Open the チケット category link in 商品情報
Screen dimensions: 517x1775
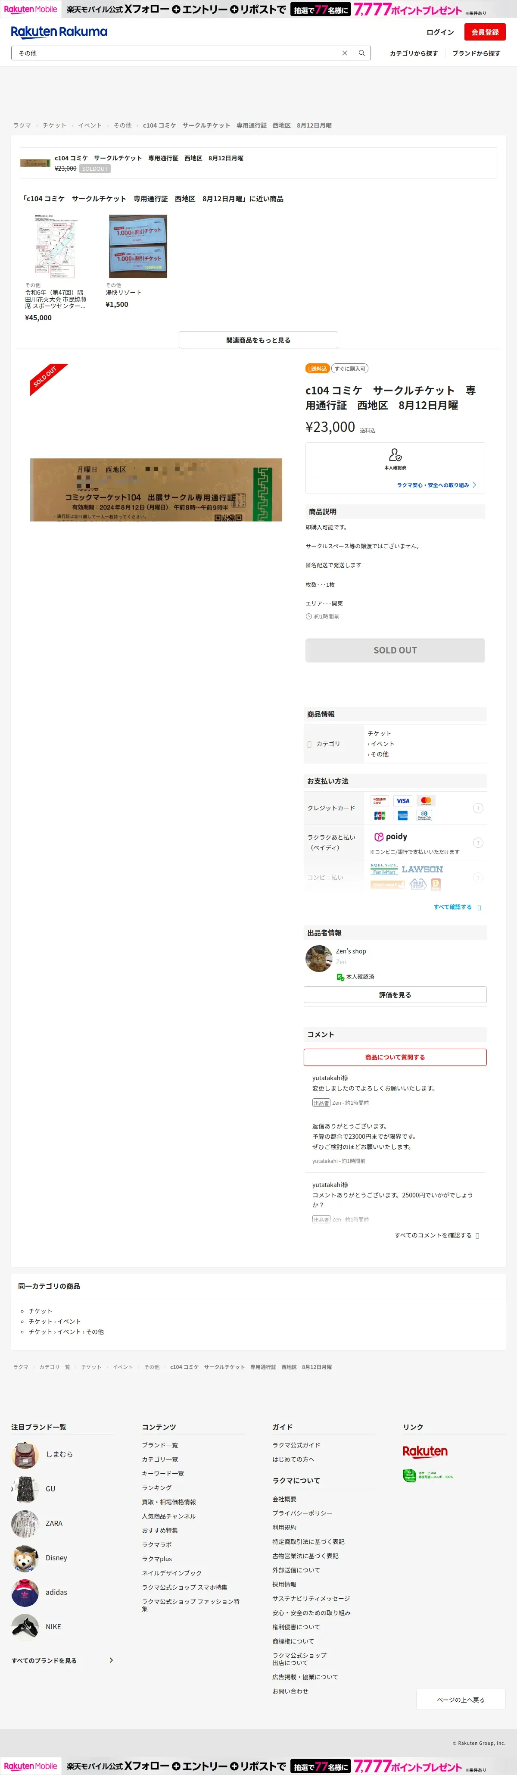point(379,733)
